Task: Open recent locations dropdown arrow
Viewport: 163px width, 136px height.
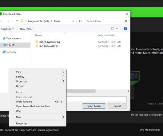Action: click(x=13, y=21)
